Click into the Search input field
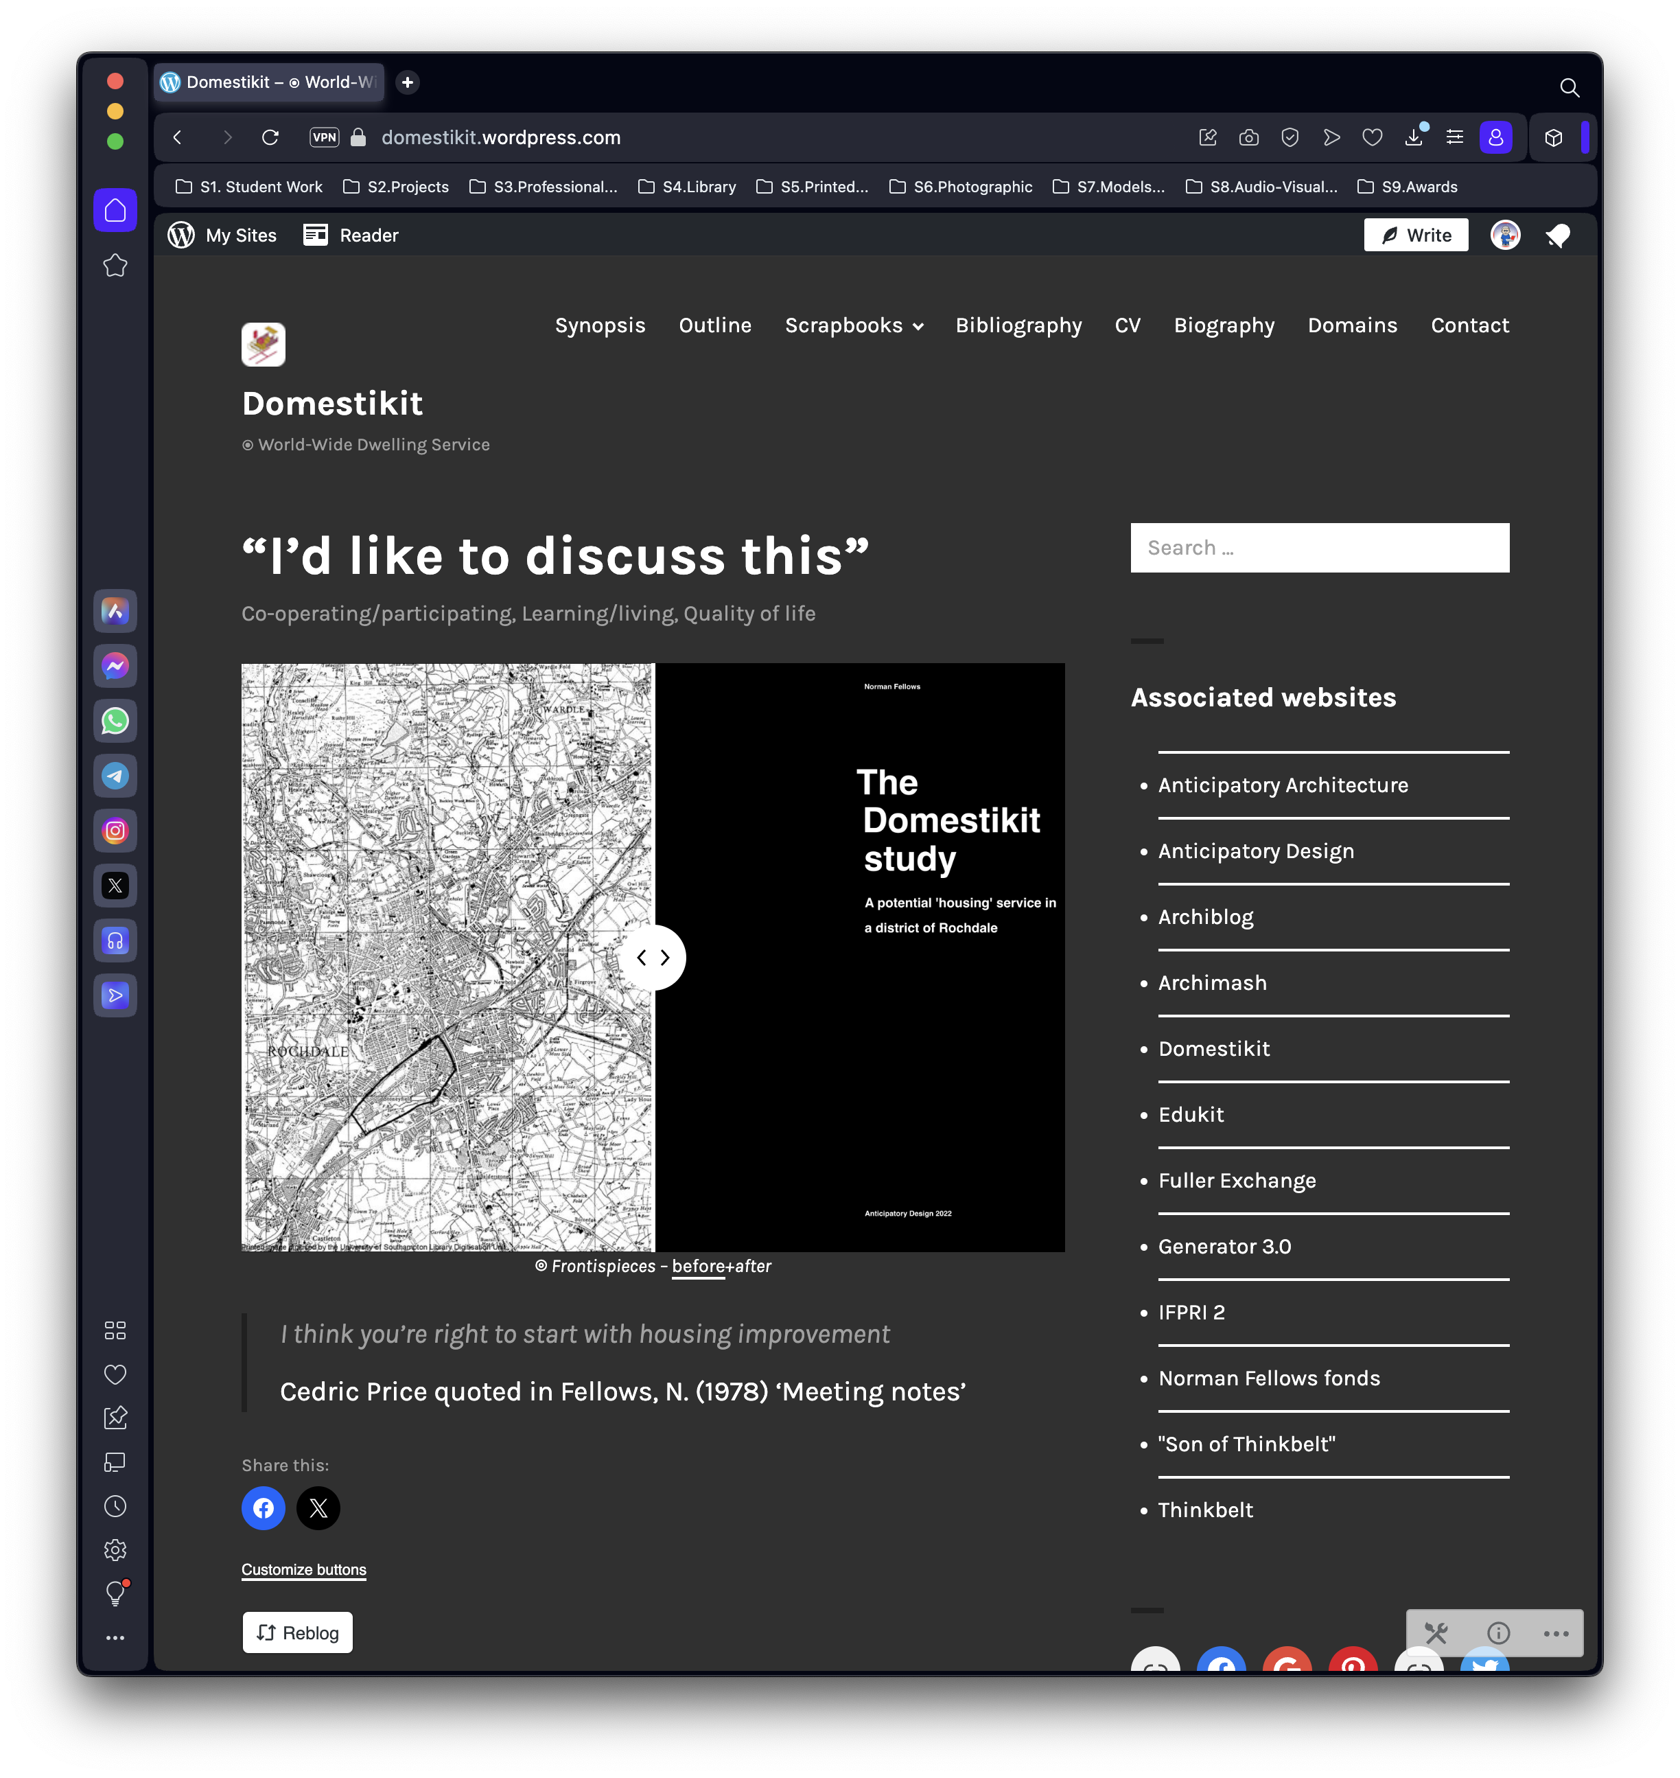The image size is (1680, 1778). pyautogui.click(x=1320, y=549)
